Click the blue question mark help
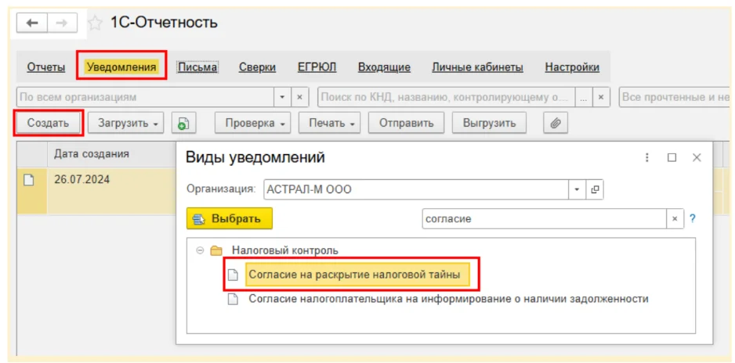 point(693,219)
